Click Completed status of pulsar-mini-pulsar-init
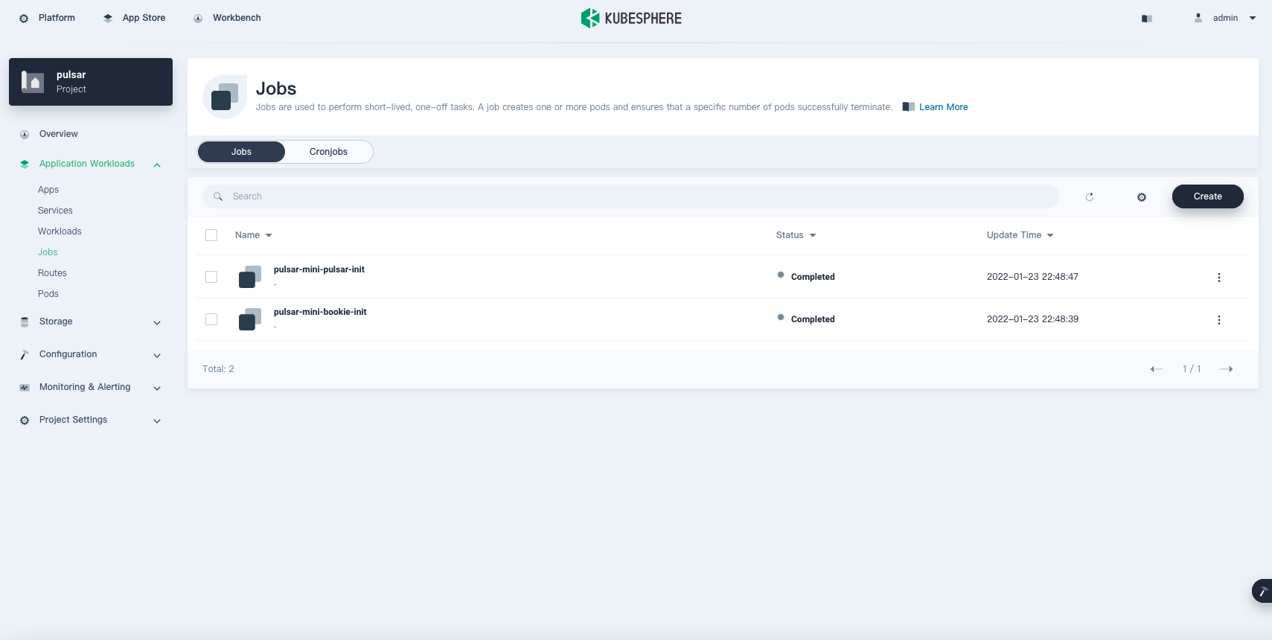The image size is (1272, 640). pos(813,277)
